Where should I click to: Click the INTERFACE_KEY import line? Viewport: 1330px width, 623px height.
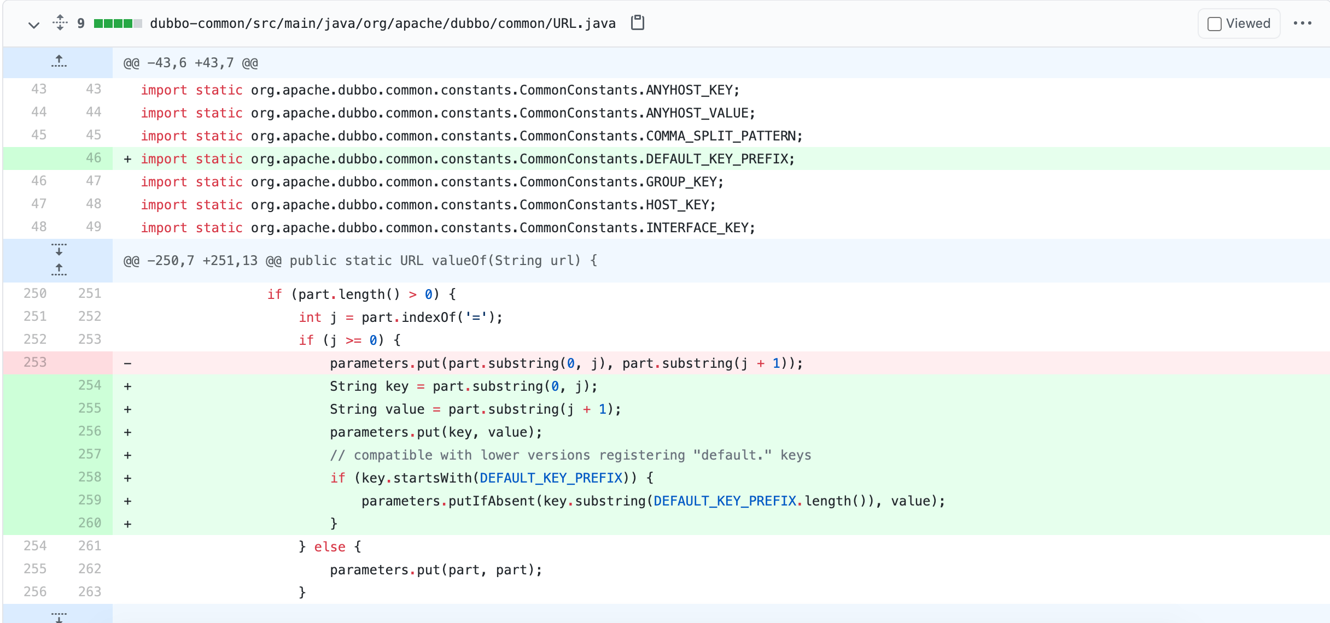[x=448, y=228]
